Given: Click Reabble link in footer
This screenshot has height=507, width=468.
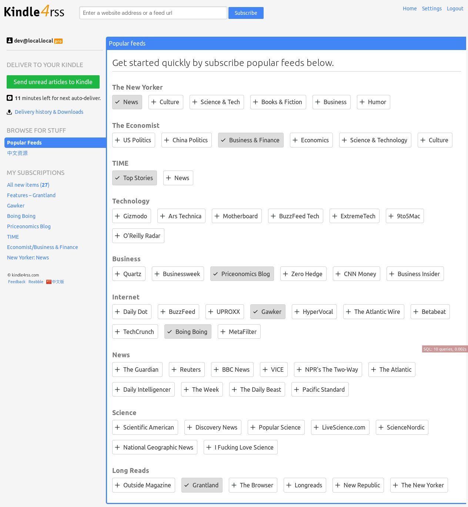Looking at the screenshot, I should pos(36,282).
